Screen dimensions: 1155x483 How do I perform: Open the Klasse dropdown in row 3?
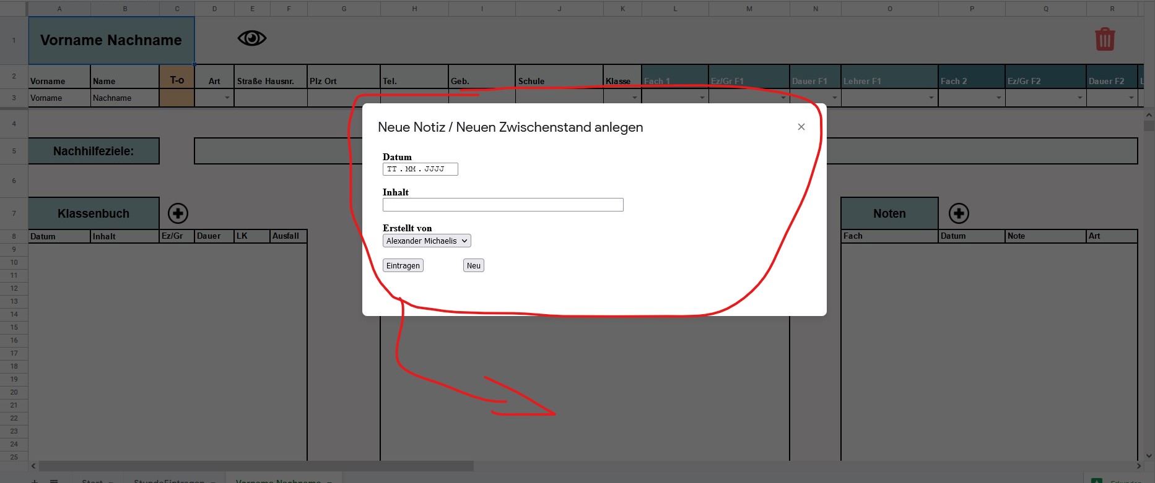pos(634,98)
